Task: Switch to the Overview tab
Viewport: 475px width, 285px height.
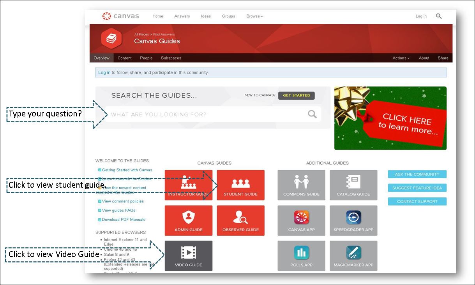Action: (101, 58)
